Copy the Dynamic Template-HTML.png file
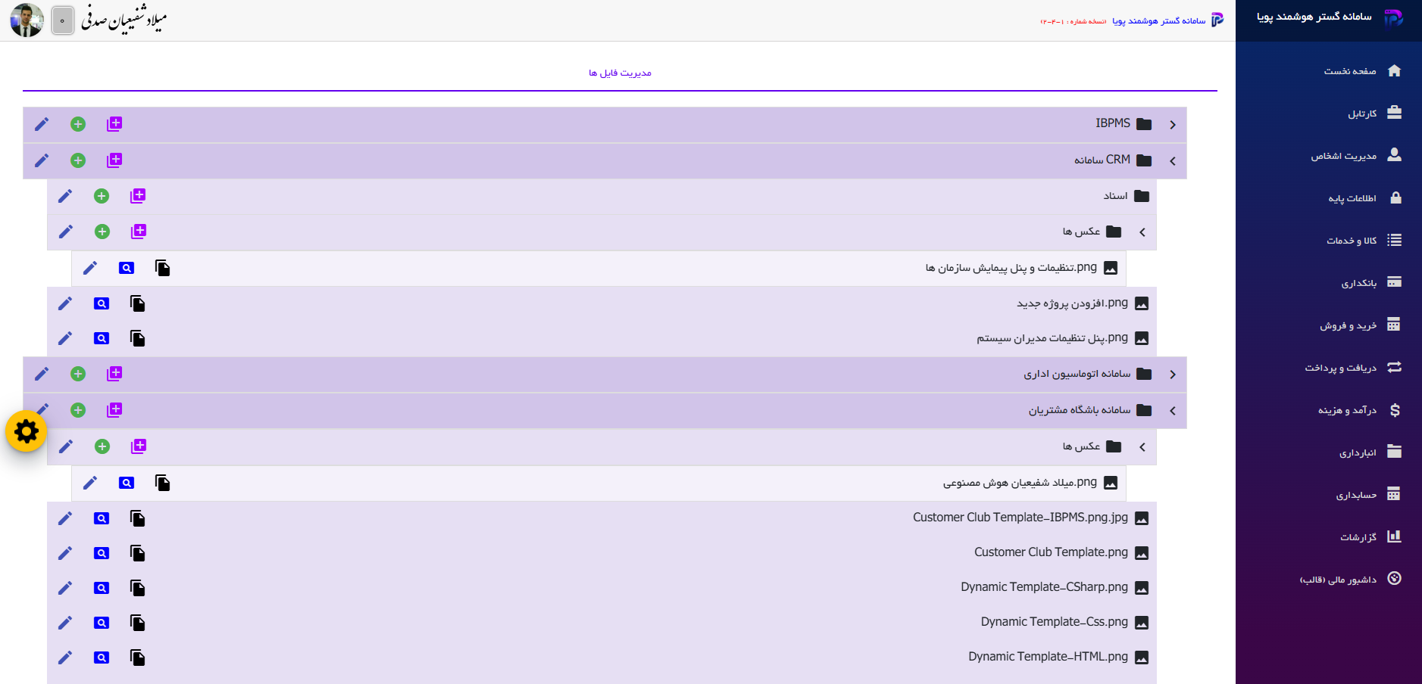This screenshot has height=684, width=1422. point(137,658)
